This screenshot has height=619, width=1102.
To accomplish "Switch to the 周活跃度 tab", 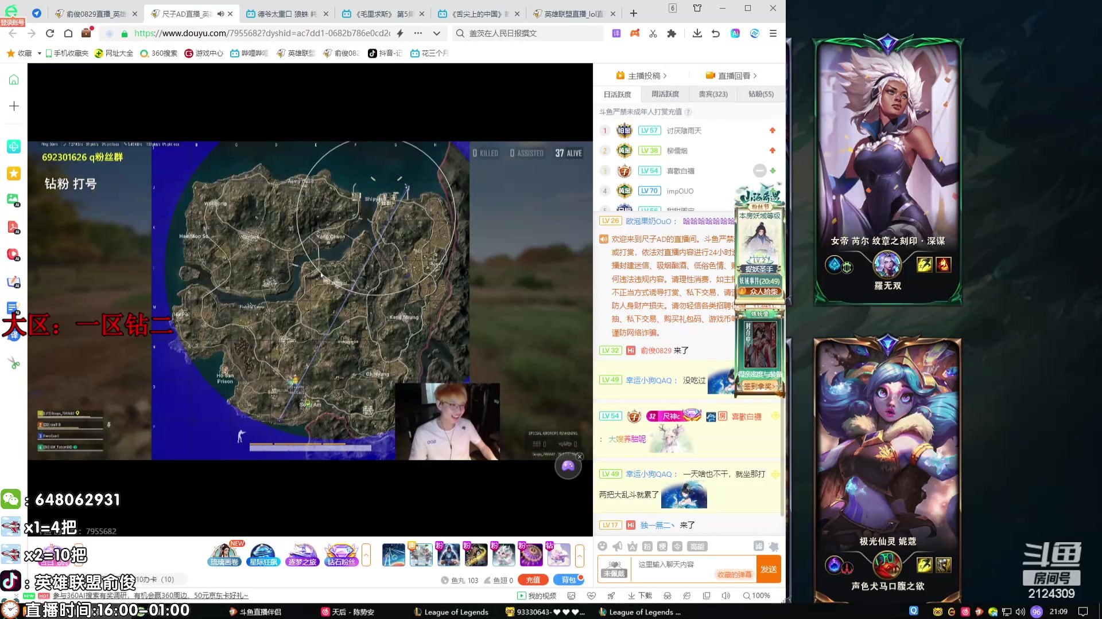I will coord(665,94).
